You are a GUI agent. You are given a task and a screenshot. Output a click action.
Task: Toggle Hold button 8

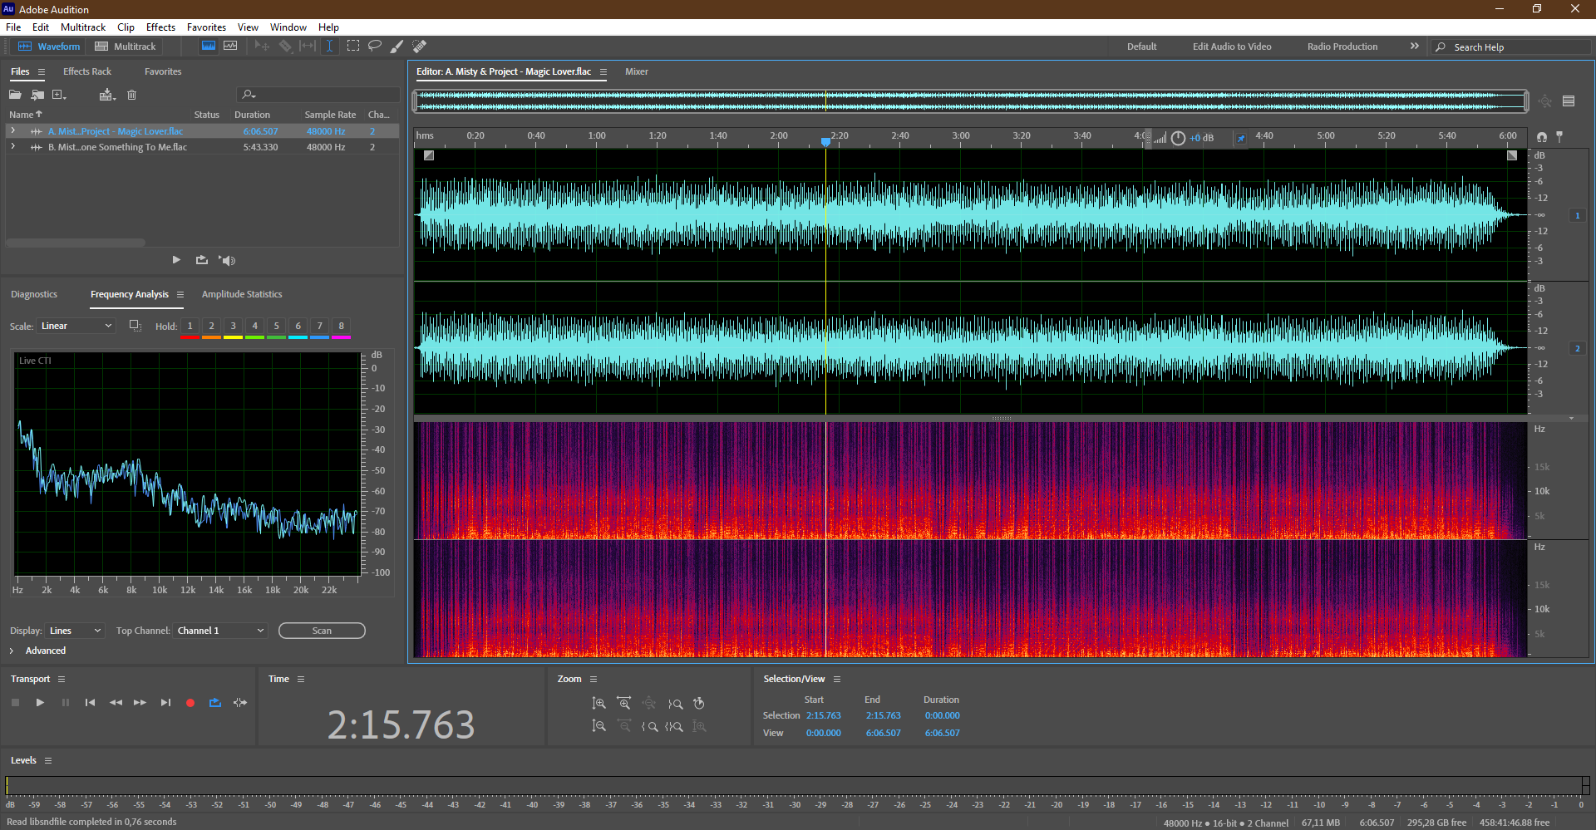coord(341,327)
